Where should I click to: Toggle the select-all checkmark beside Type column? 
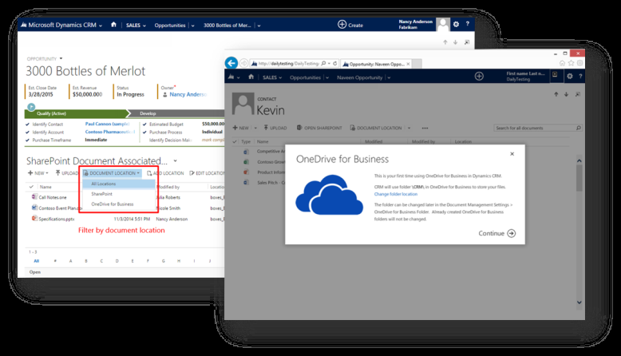235,141
